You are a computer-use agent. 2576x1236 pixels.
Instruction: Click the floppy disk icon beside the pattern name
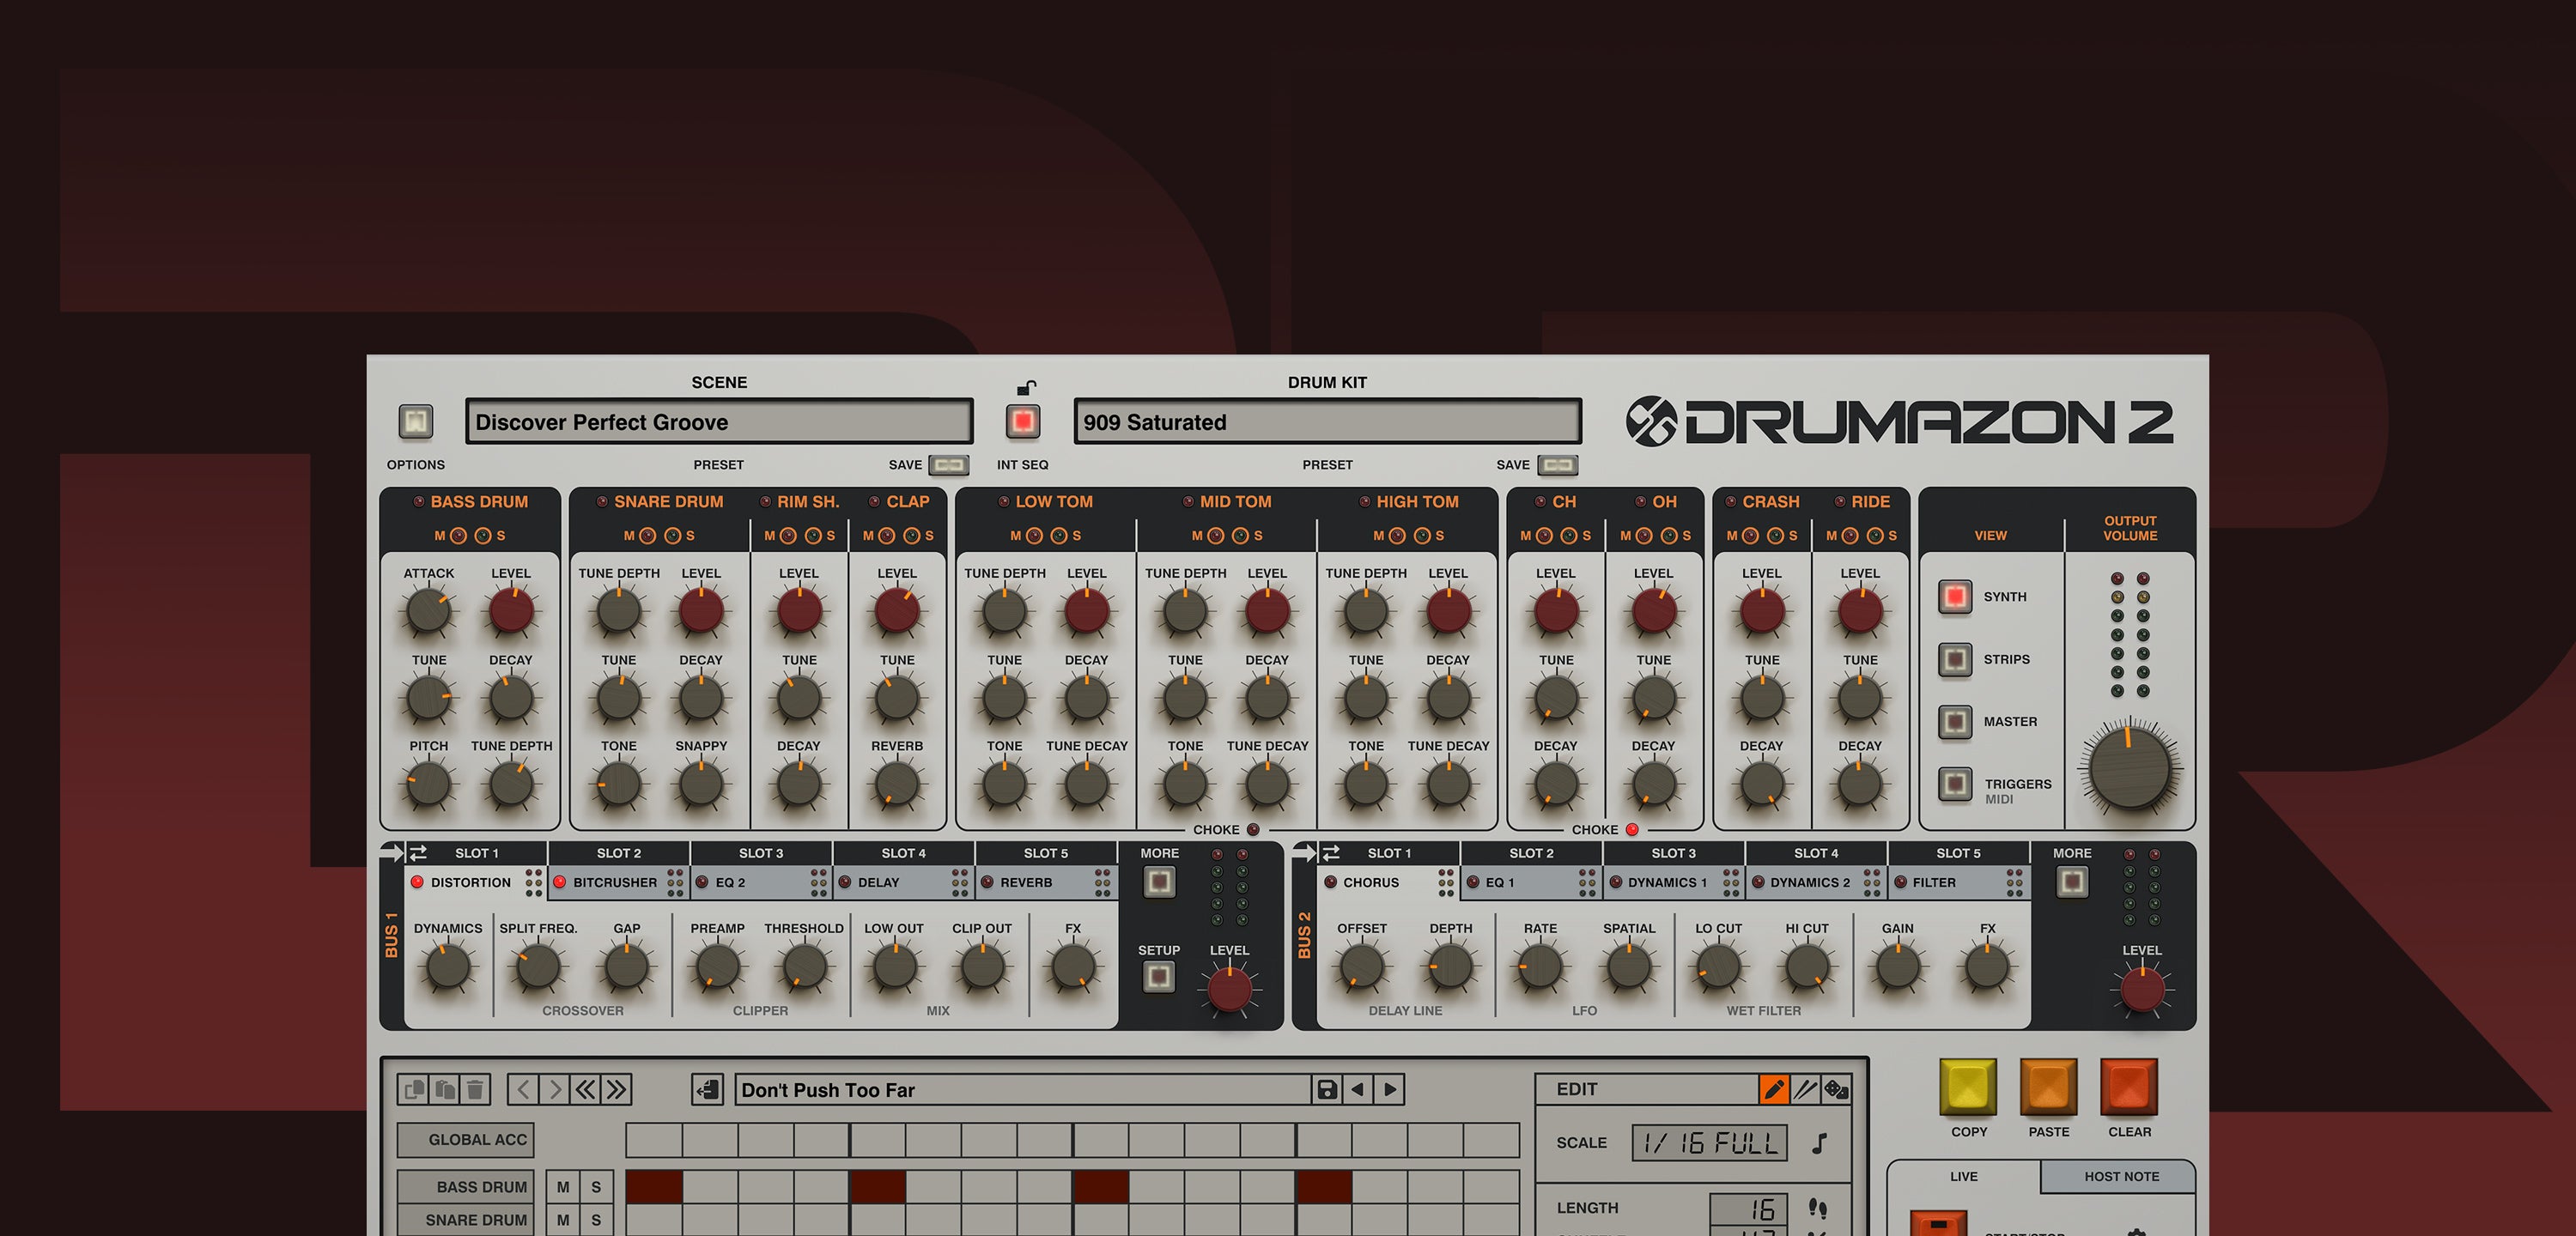click(x=1327, y=1089)
